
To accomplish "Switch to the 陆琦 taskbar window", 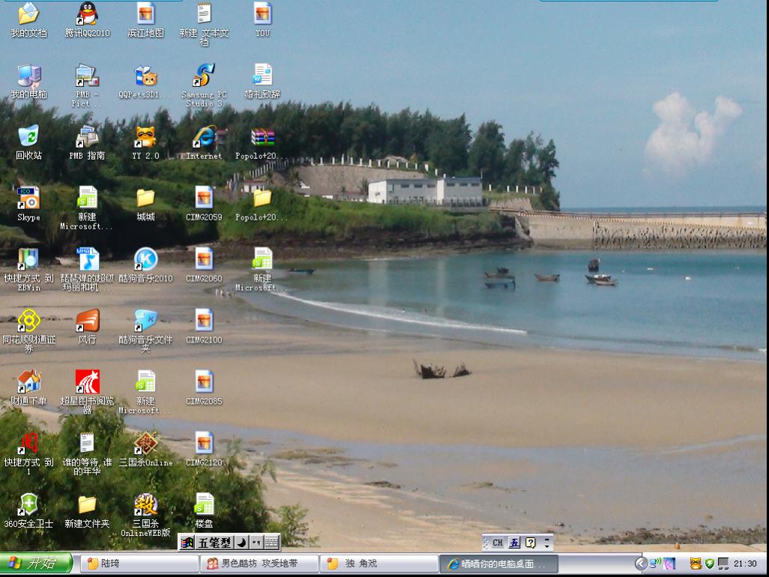I will 139,564.
